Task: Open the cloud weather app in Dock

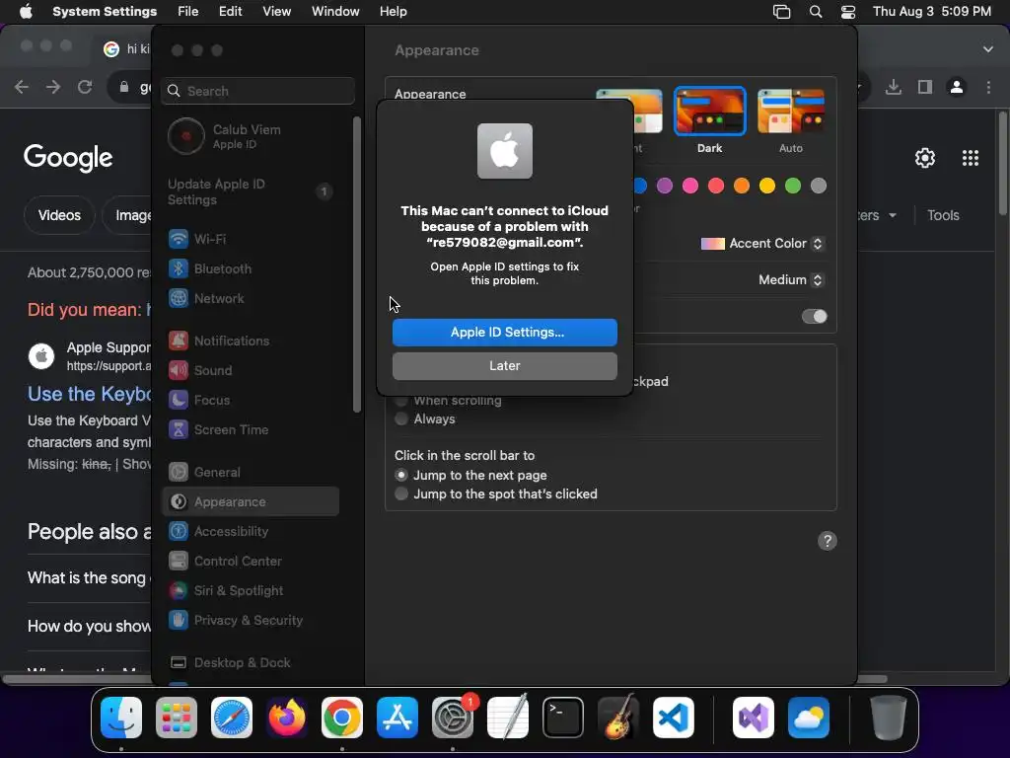Action: tap(809, 718)
